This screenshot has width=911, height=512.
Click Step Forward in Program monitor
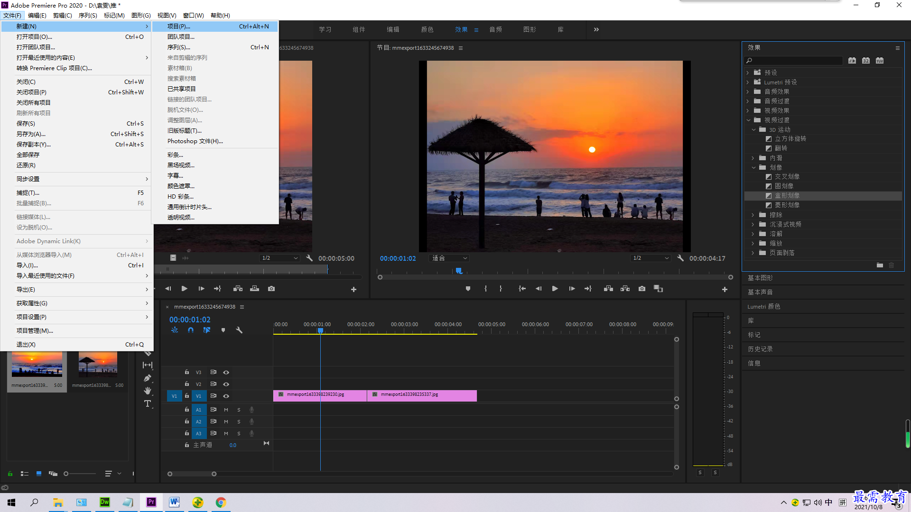pos(572,289)
